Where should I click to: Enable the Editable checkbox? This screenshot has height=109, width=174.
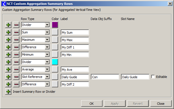(x=153, y=77)
